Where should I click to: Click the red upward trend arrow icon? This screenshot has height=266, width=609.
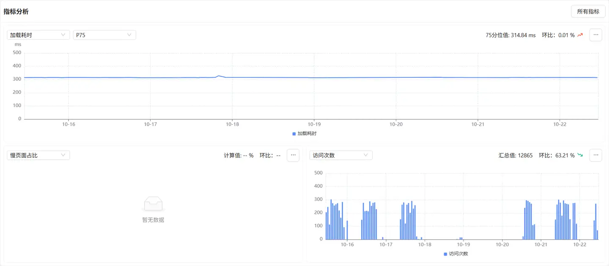pyautogui.click(x=580, y=35)
